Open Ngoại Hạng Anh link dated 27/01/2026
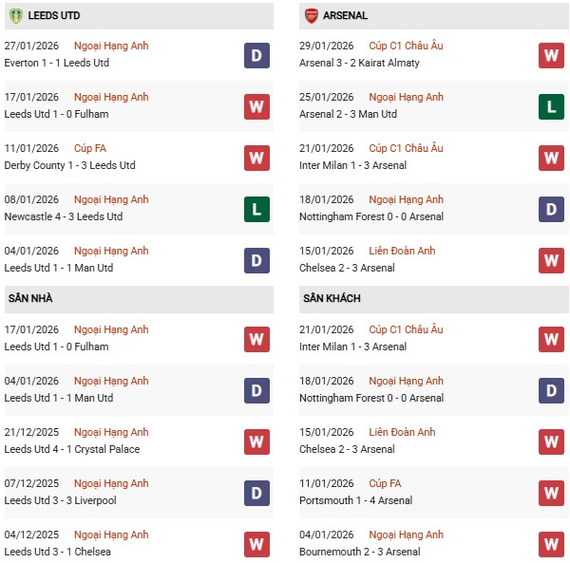The height and width of the screenshot is (563, 570). 111,46
